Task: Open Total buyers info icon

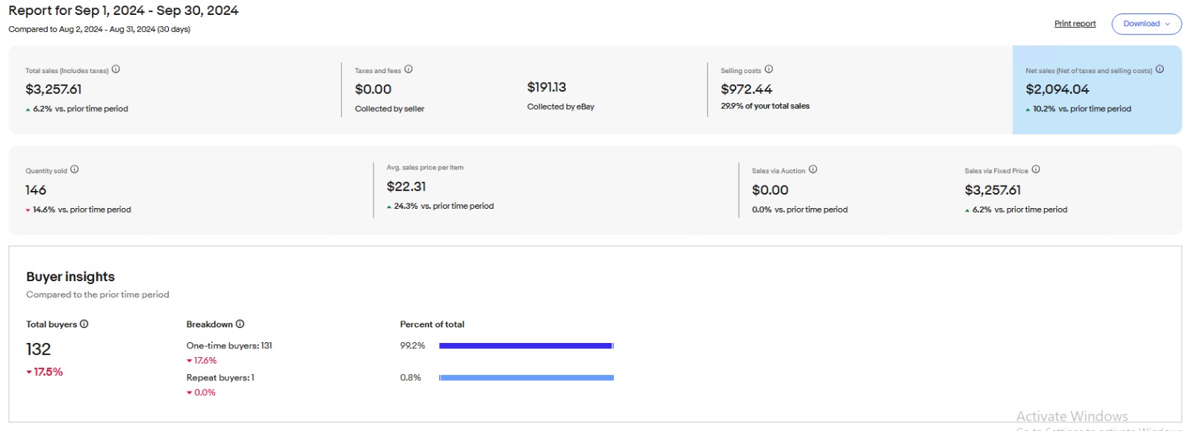Action: (x=84, y=324)
